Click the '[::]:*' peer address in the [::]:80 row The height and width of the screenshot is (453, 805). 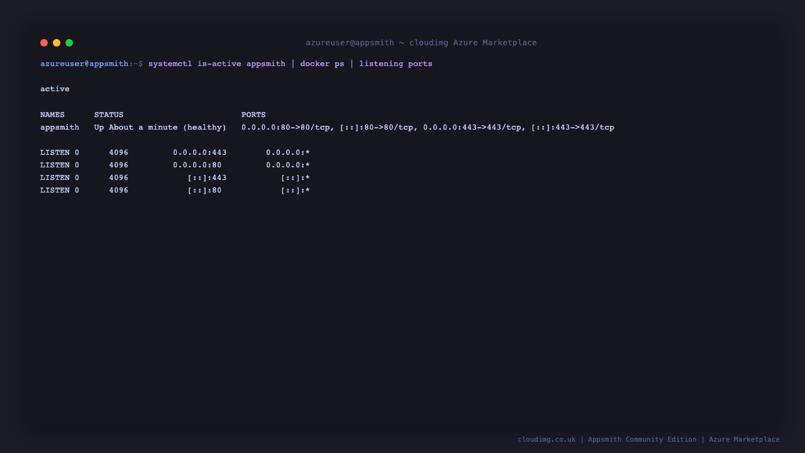pyautogui.click(x=296, y=191)
